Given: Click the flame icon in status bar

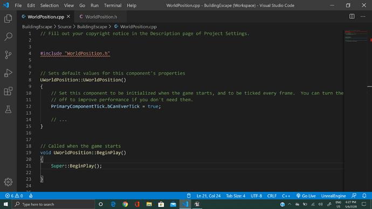Looking at the screenshot, I should coord(31,196).
